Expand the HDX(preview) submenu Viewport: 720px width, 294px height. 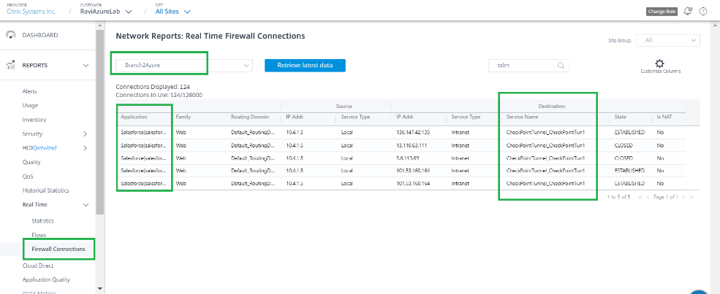86,148
